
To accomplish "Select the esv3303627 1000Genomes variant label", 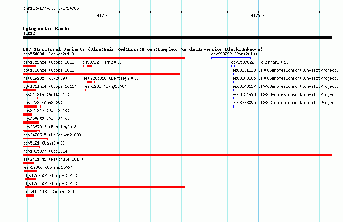I will coord(286,86).
